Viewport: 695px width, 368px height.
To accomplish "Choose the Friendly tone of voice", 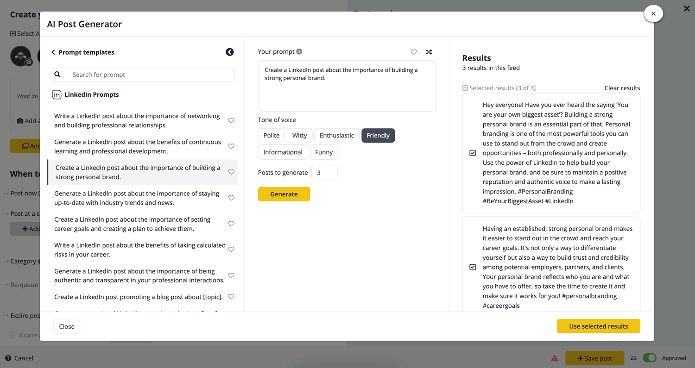I will [x=378, y=135].
